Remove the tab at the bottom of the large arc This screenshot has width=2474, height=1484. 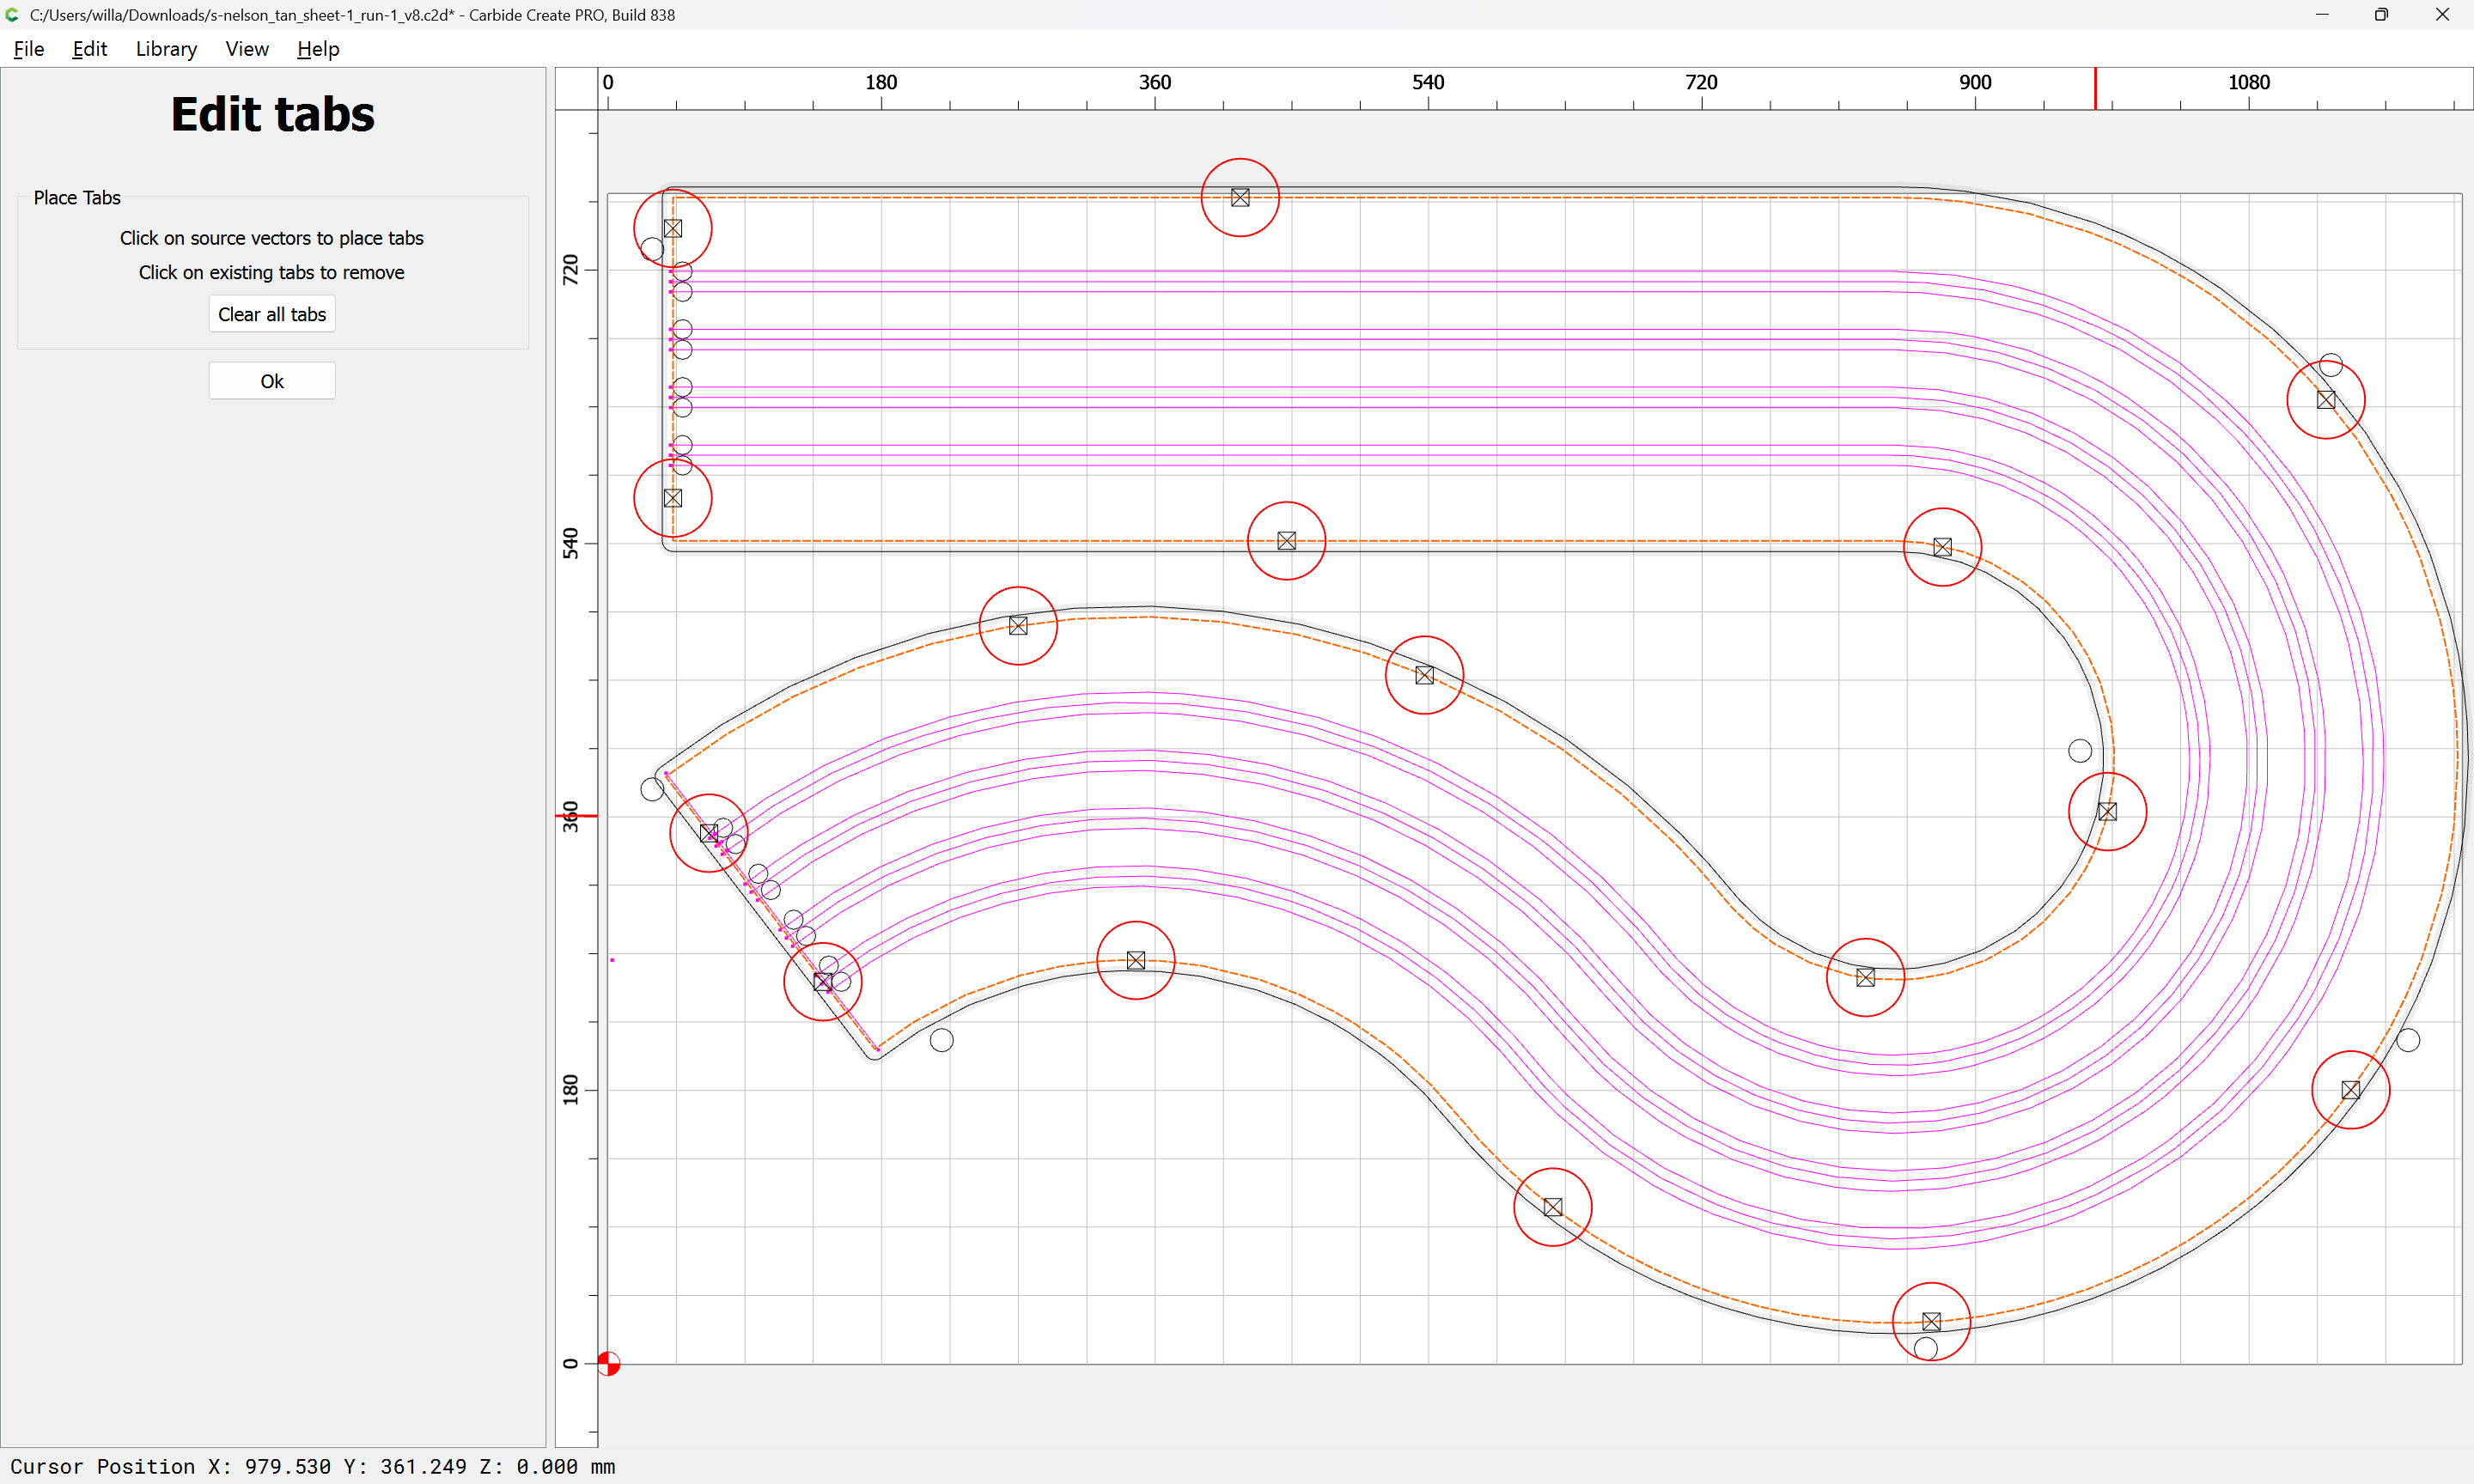(x=1932, y=1322)
